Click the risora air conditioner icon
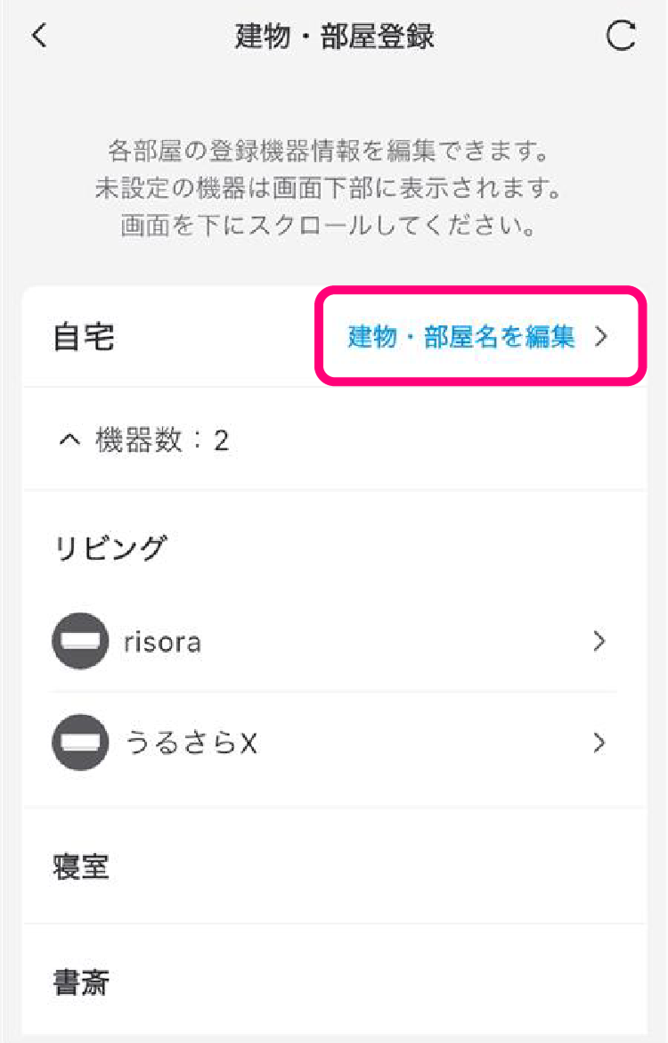This screenshot has height=1043, width=668. pos(80,642)
